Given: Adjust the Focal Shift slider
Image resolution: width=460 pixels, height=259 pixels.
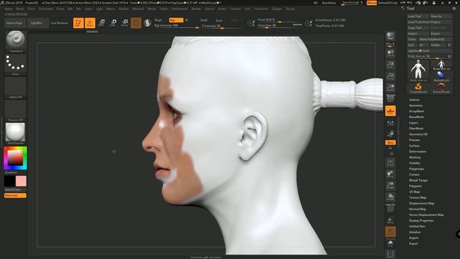Looking at the screenshot, I should [x=280, y=20].
